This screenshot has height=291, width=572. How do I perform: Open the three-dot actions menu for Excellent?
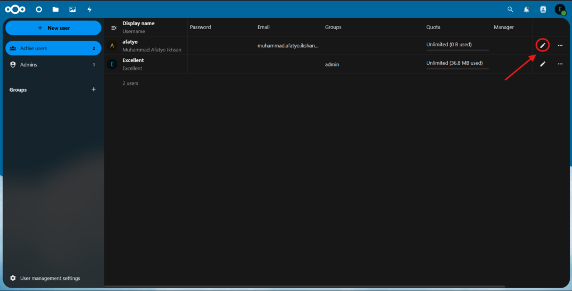click(x=560, y=64)
